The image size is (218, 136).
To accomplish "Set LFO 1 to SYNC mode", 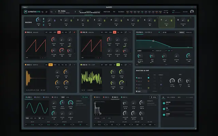I will (68, 97).
